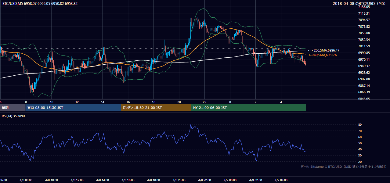
Task: Click RSI axis level 20
Action: (x=360, y=162)
